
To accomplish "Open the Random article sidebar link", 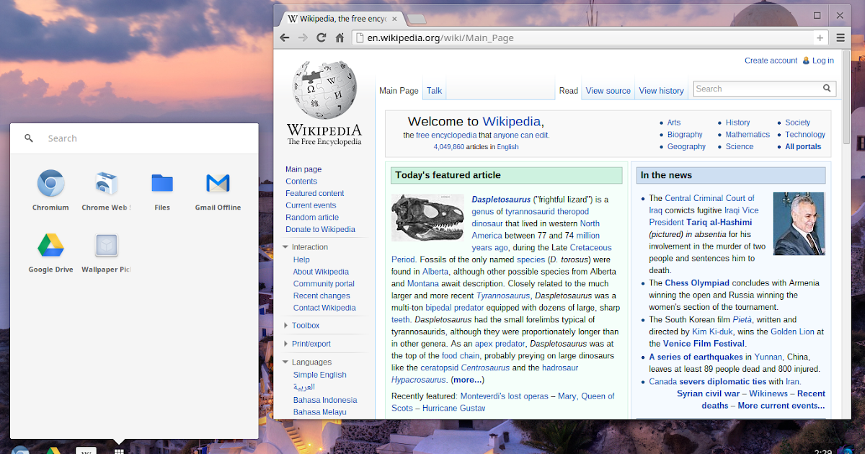I will pos(312,218).
